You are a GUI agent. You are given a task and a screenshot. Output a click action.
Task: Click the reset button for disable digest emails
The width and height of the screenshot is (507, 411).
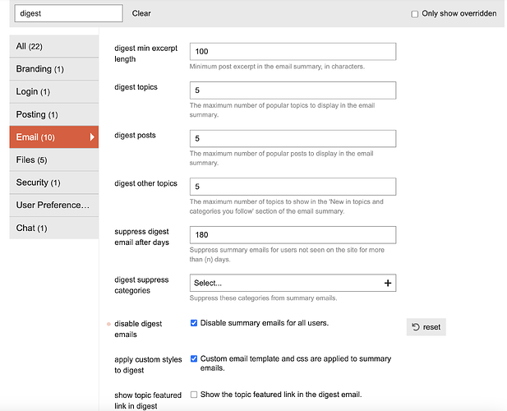[426, 327]
